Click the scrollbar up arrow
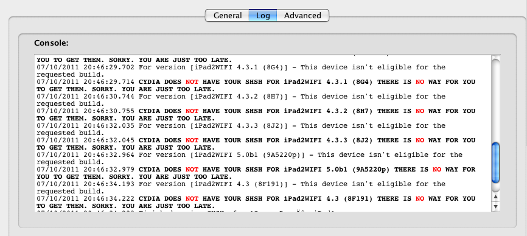 495,196
